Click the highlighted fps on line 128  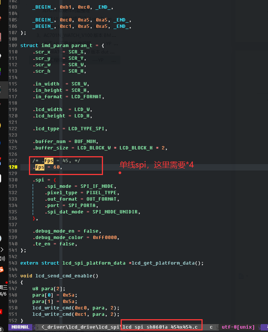(40, 167)
